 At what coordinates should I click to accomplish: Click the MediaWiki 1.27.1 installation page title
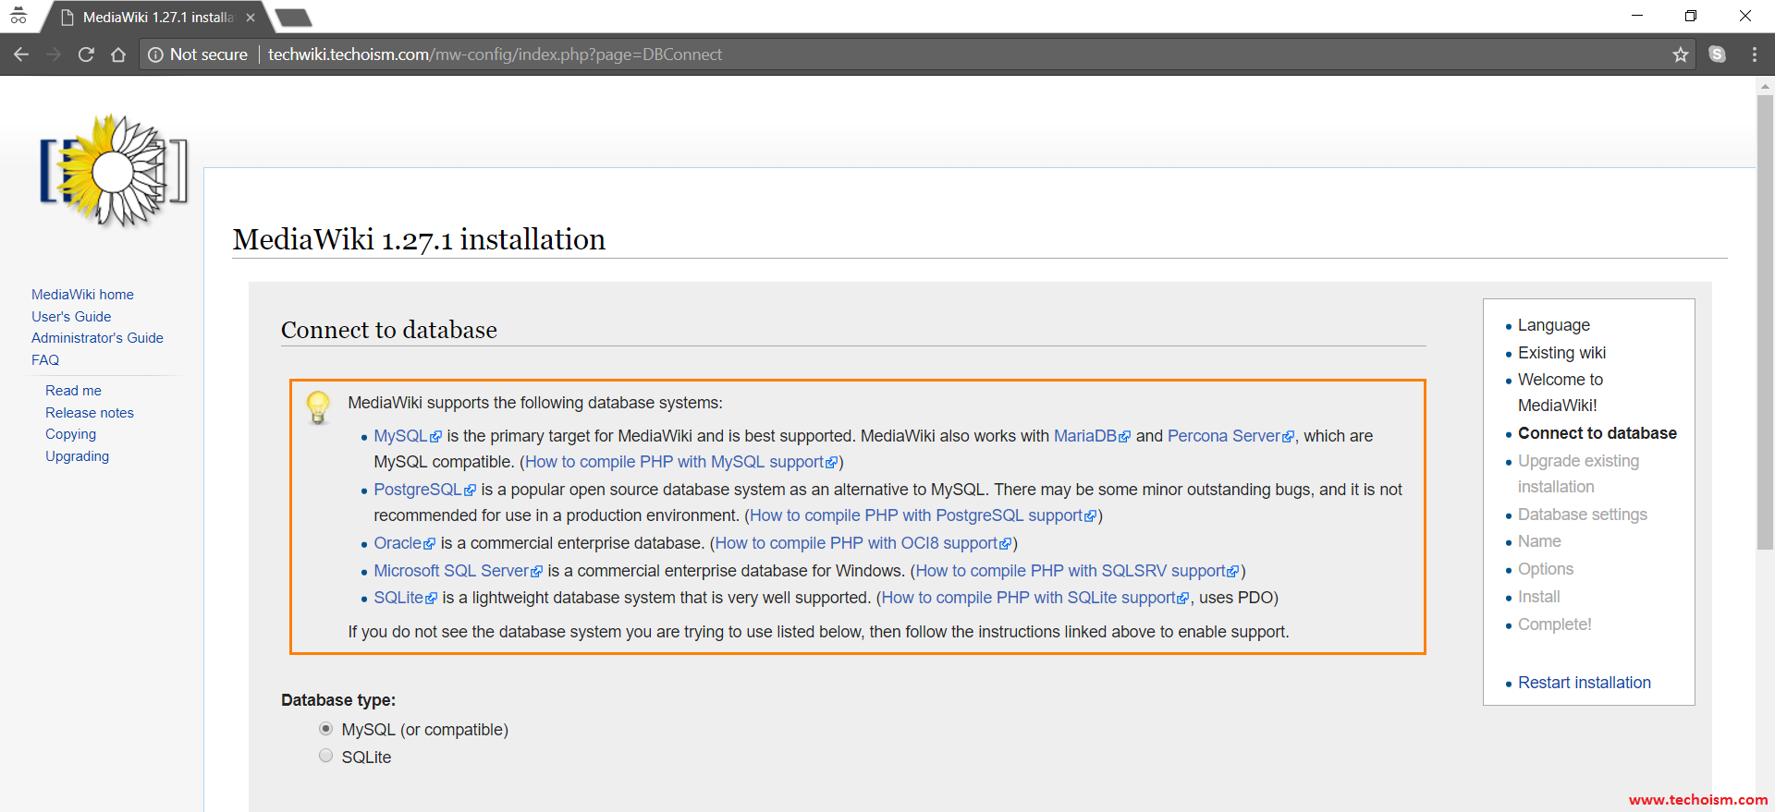(419, 239)
